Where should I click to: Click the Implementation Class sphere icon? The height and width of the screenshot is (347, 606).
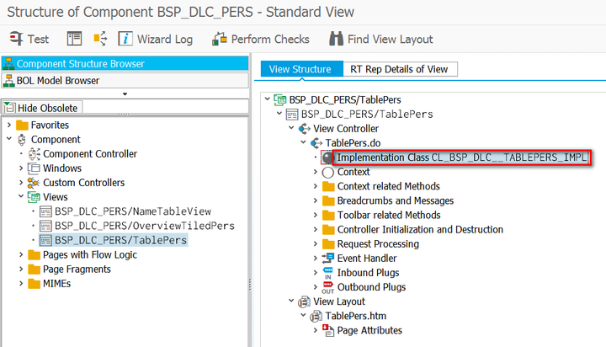point(327,157)
